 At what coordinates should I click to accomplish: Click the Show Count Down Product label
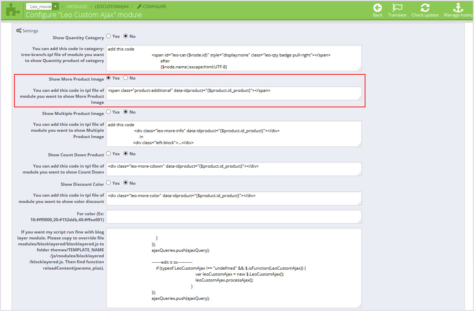[x=76, y=155]
